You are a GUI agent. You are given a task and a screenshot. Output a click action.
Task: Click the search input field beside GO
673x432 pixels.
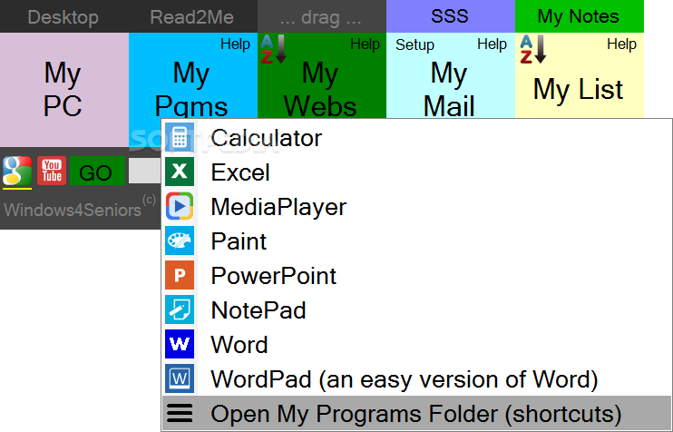click(145, 171)
